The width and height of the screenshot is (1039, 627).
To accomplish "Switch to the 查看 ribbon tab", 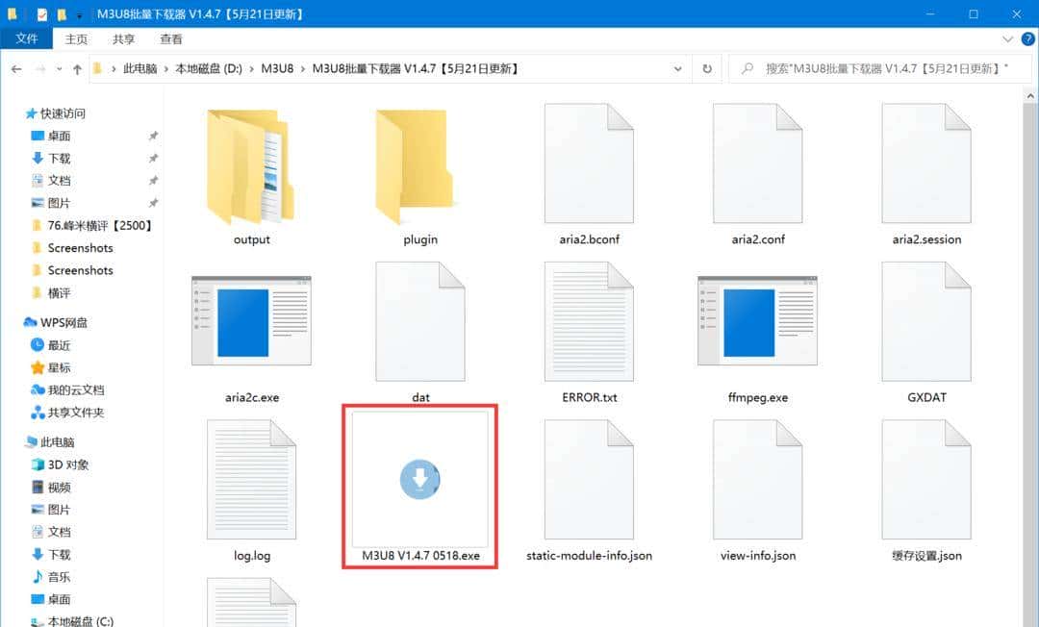I will click(x=171, y=39).
